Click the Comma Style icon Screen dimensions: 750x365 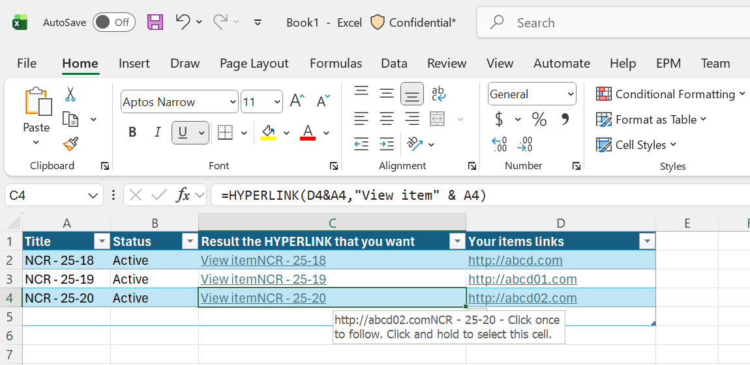565,118
